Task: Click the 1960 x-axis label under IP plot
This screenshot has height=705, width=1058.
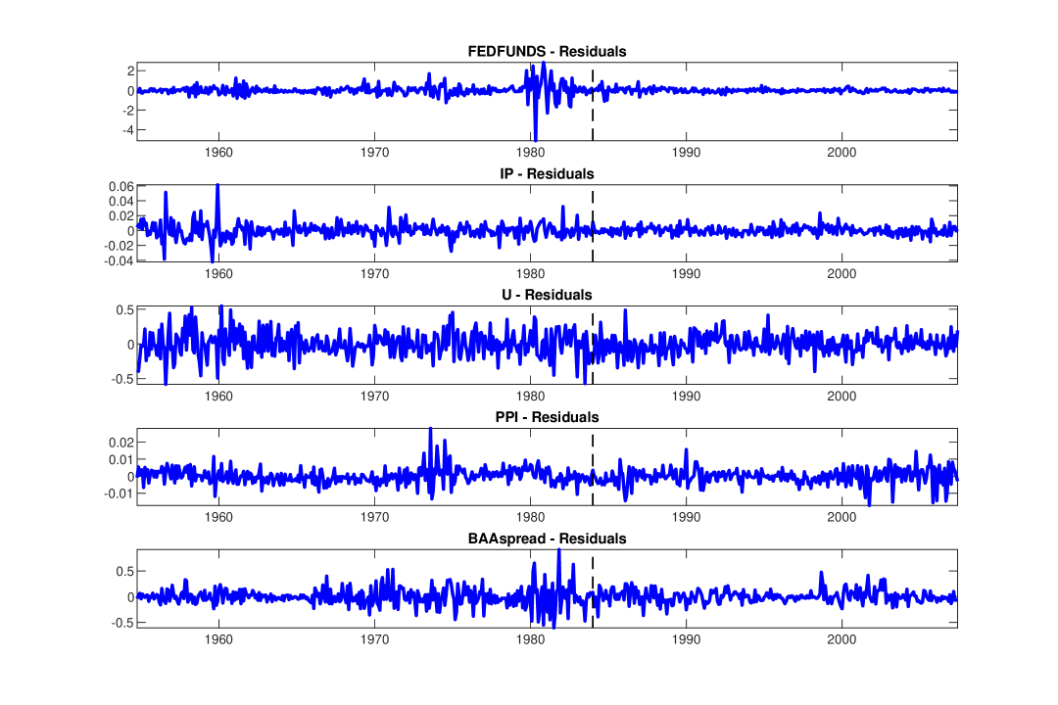Action: [x=217, y=274]
